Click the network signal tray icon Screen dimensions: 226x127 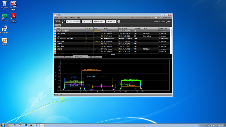(211, 125)
